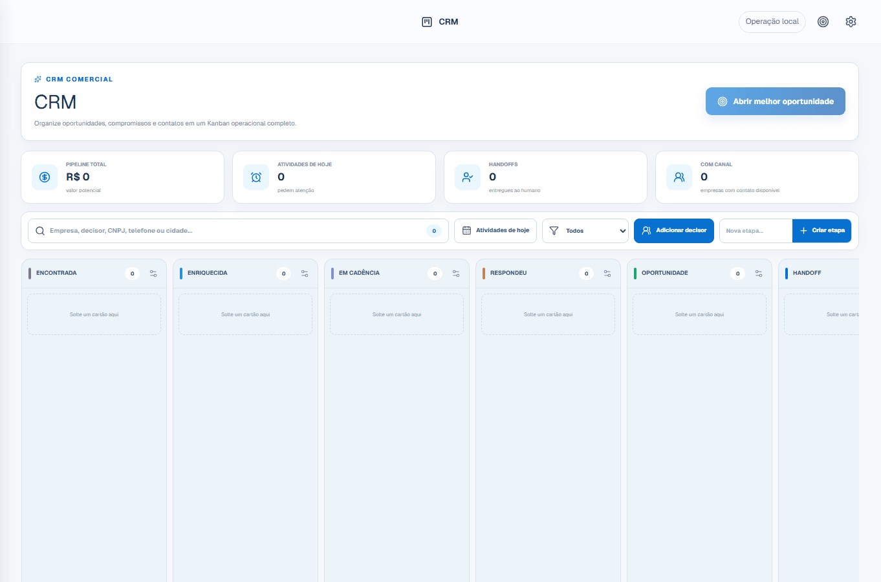Expand the Todos filter dropdown
Viewport: 881px width, 582px height.
pos(585,231)
